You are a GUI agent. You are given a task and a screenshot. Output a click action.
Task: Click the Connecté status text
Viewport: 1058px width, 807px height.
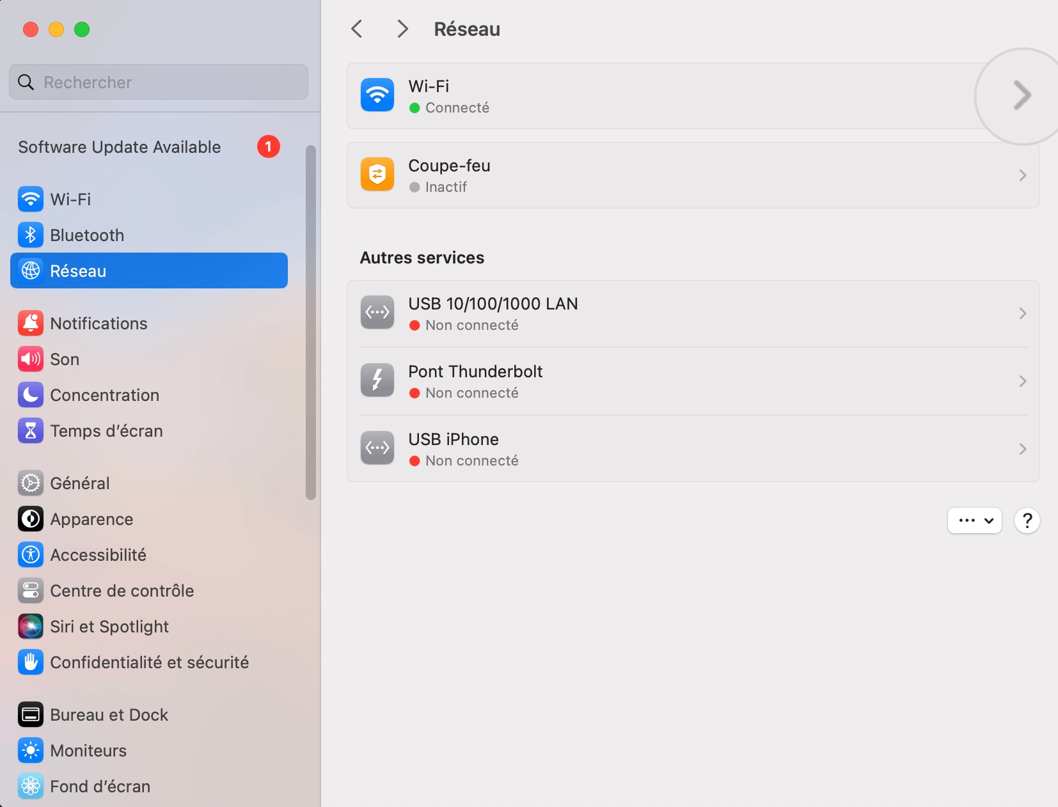tap(457, 108)
